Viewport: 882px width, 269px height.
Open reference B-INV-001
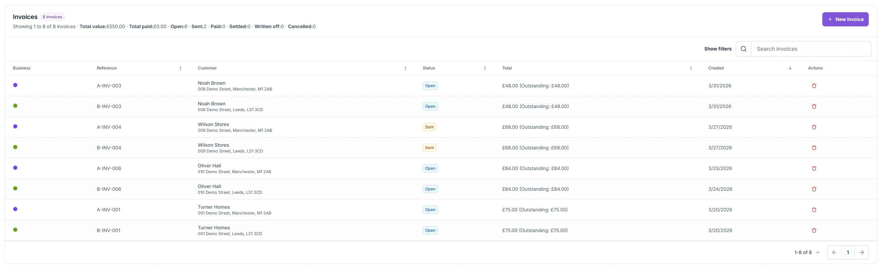pos(109,230)
